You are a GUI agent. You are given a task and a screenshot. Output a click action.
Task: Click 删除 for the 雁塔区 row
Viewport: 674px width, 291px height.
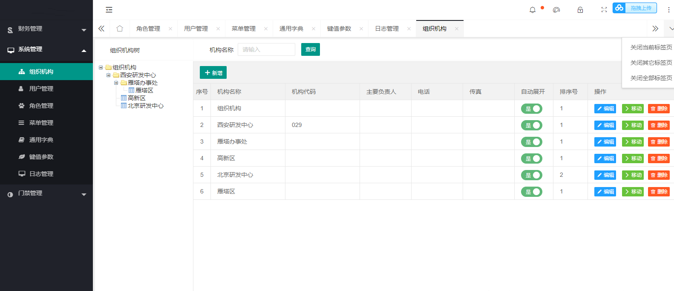click(659, 192)
